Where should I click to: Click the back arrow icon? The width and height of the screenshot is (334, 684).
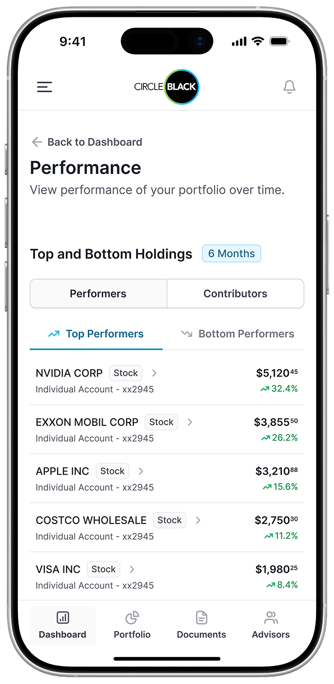[x=36, y=142]
